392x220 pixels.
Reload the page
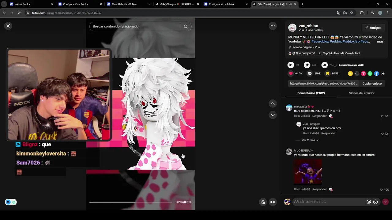pos(19,13)
